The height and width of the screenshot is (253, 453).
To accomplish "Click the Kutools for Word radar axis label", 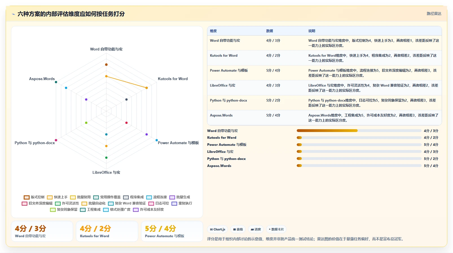I will pyautogui.click(x=173, y=79).
